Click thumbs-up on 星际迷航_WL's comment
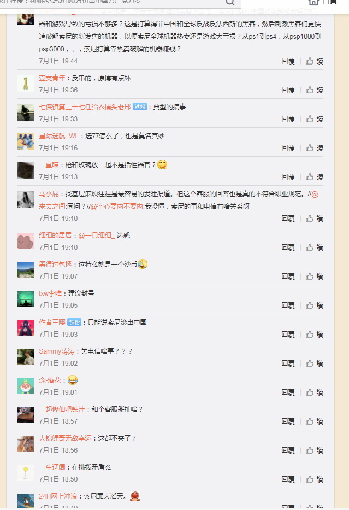The width and height of the screenshot is (349, 510). 310,148
